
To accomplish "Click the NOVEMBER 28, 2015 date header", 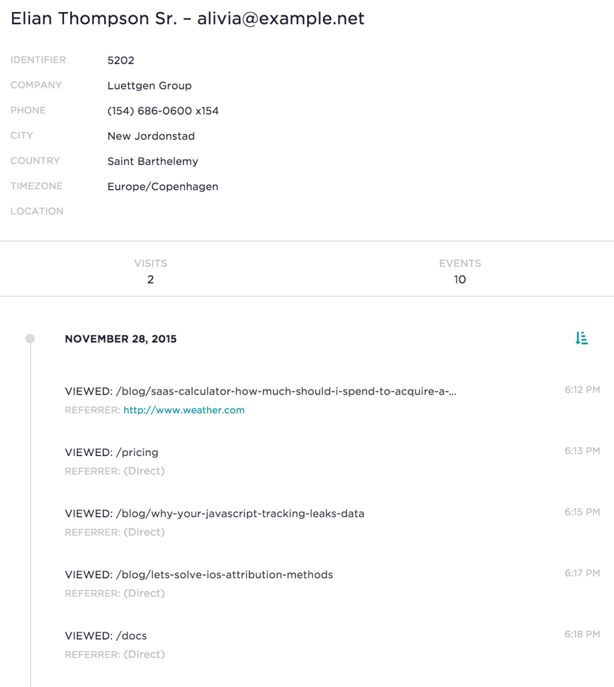I will coord(121,338).
